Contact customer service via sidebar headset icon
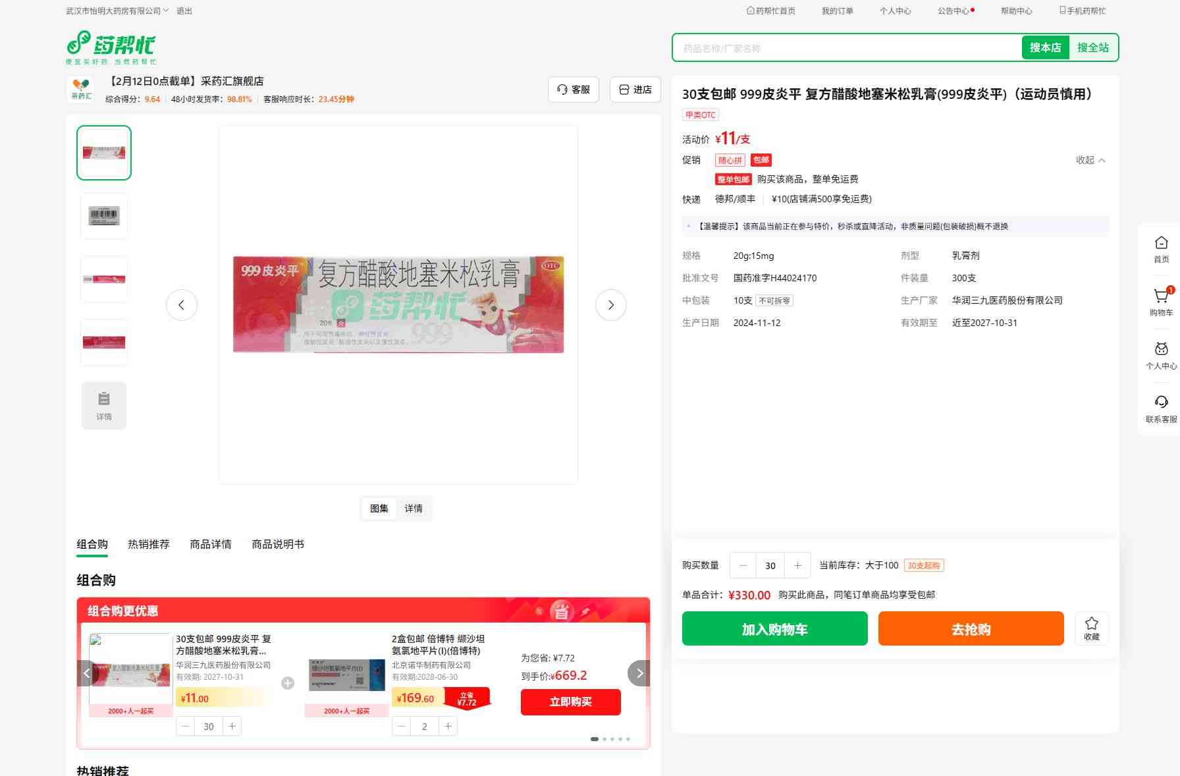This screenshot has height=776, width=1180. coord(1161,408)
